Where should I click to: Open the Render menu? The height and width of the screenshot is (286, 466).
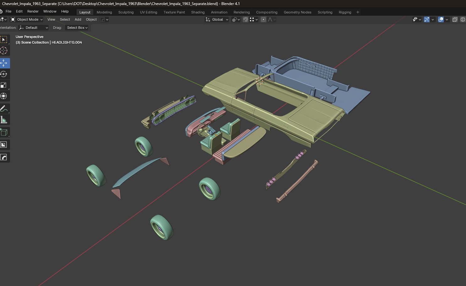click(x=33, y=11)
